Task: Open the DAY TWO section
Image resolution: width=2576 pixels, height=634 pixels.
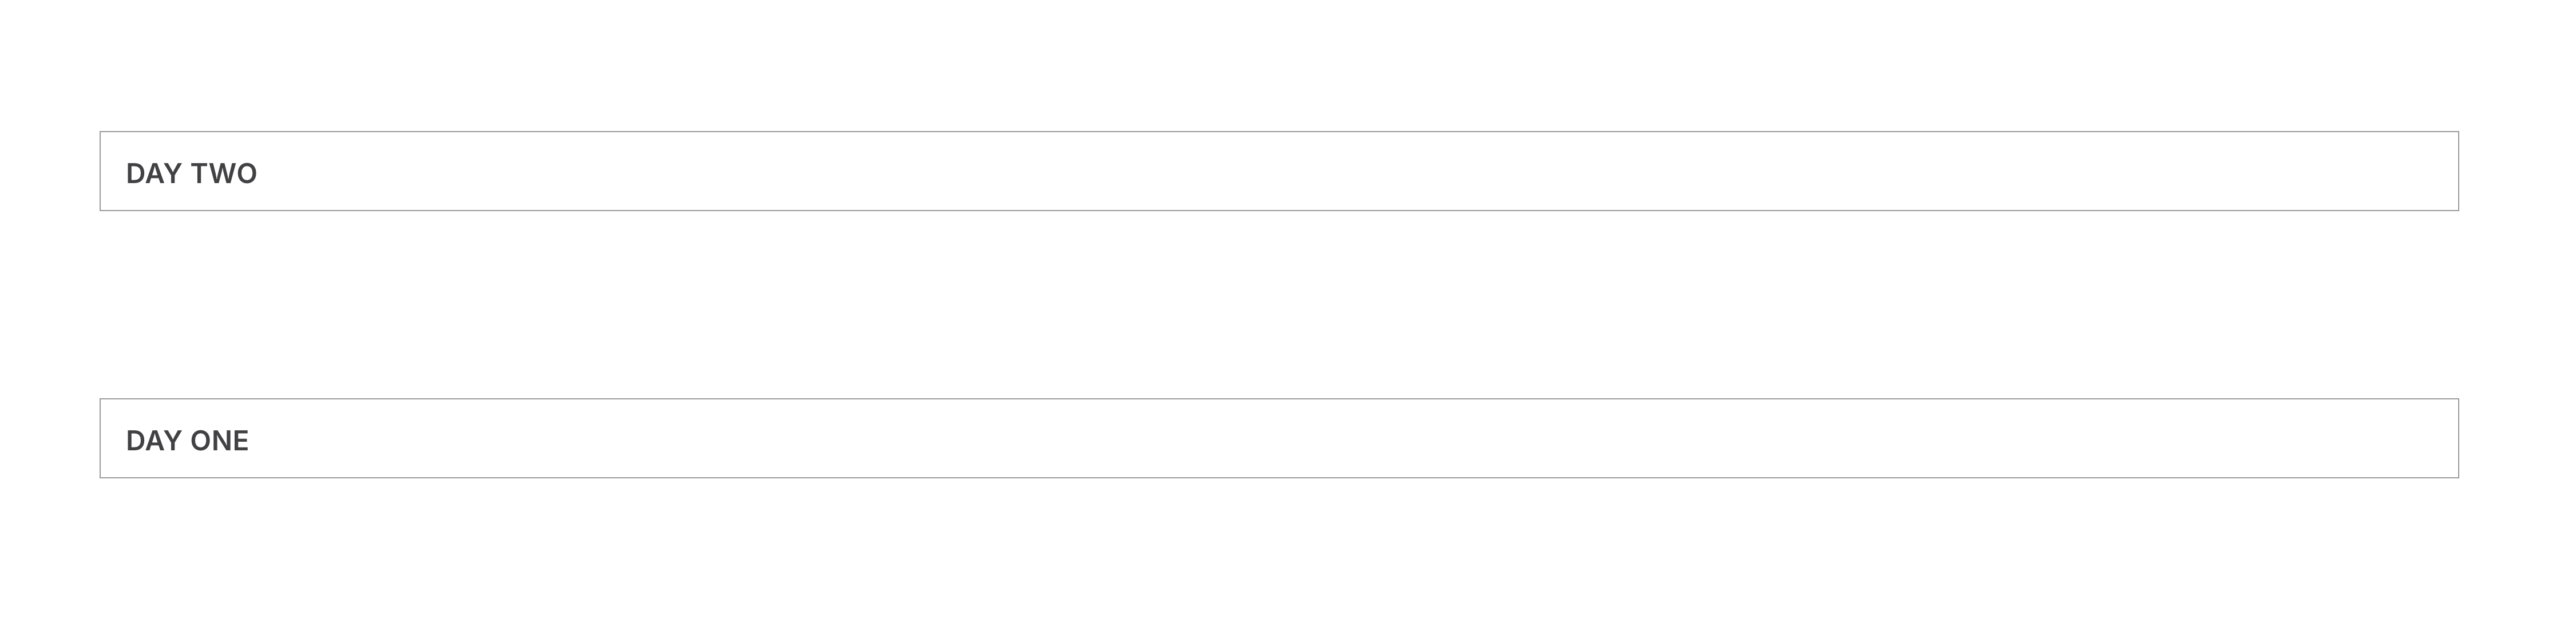Action: pos(1279,171)
